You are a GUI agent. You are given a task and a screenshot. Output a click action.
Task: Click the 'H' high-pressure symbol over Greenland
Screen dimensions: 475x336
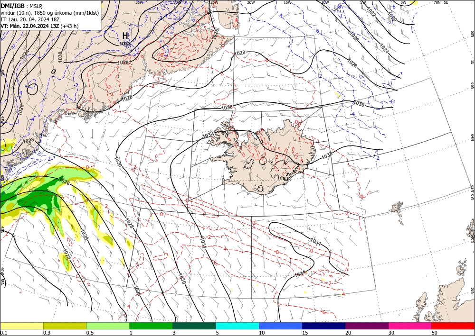point(125,36)
